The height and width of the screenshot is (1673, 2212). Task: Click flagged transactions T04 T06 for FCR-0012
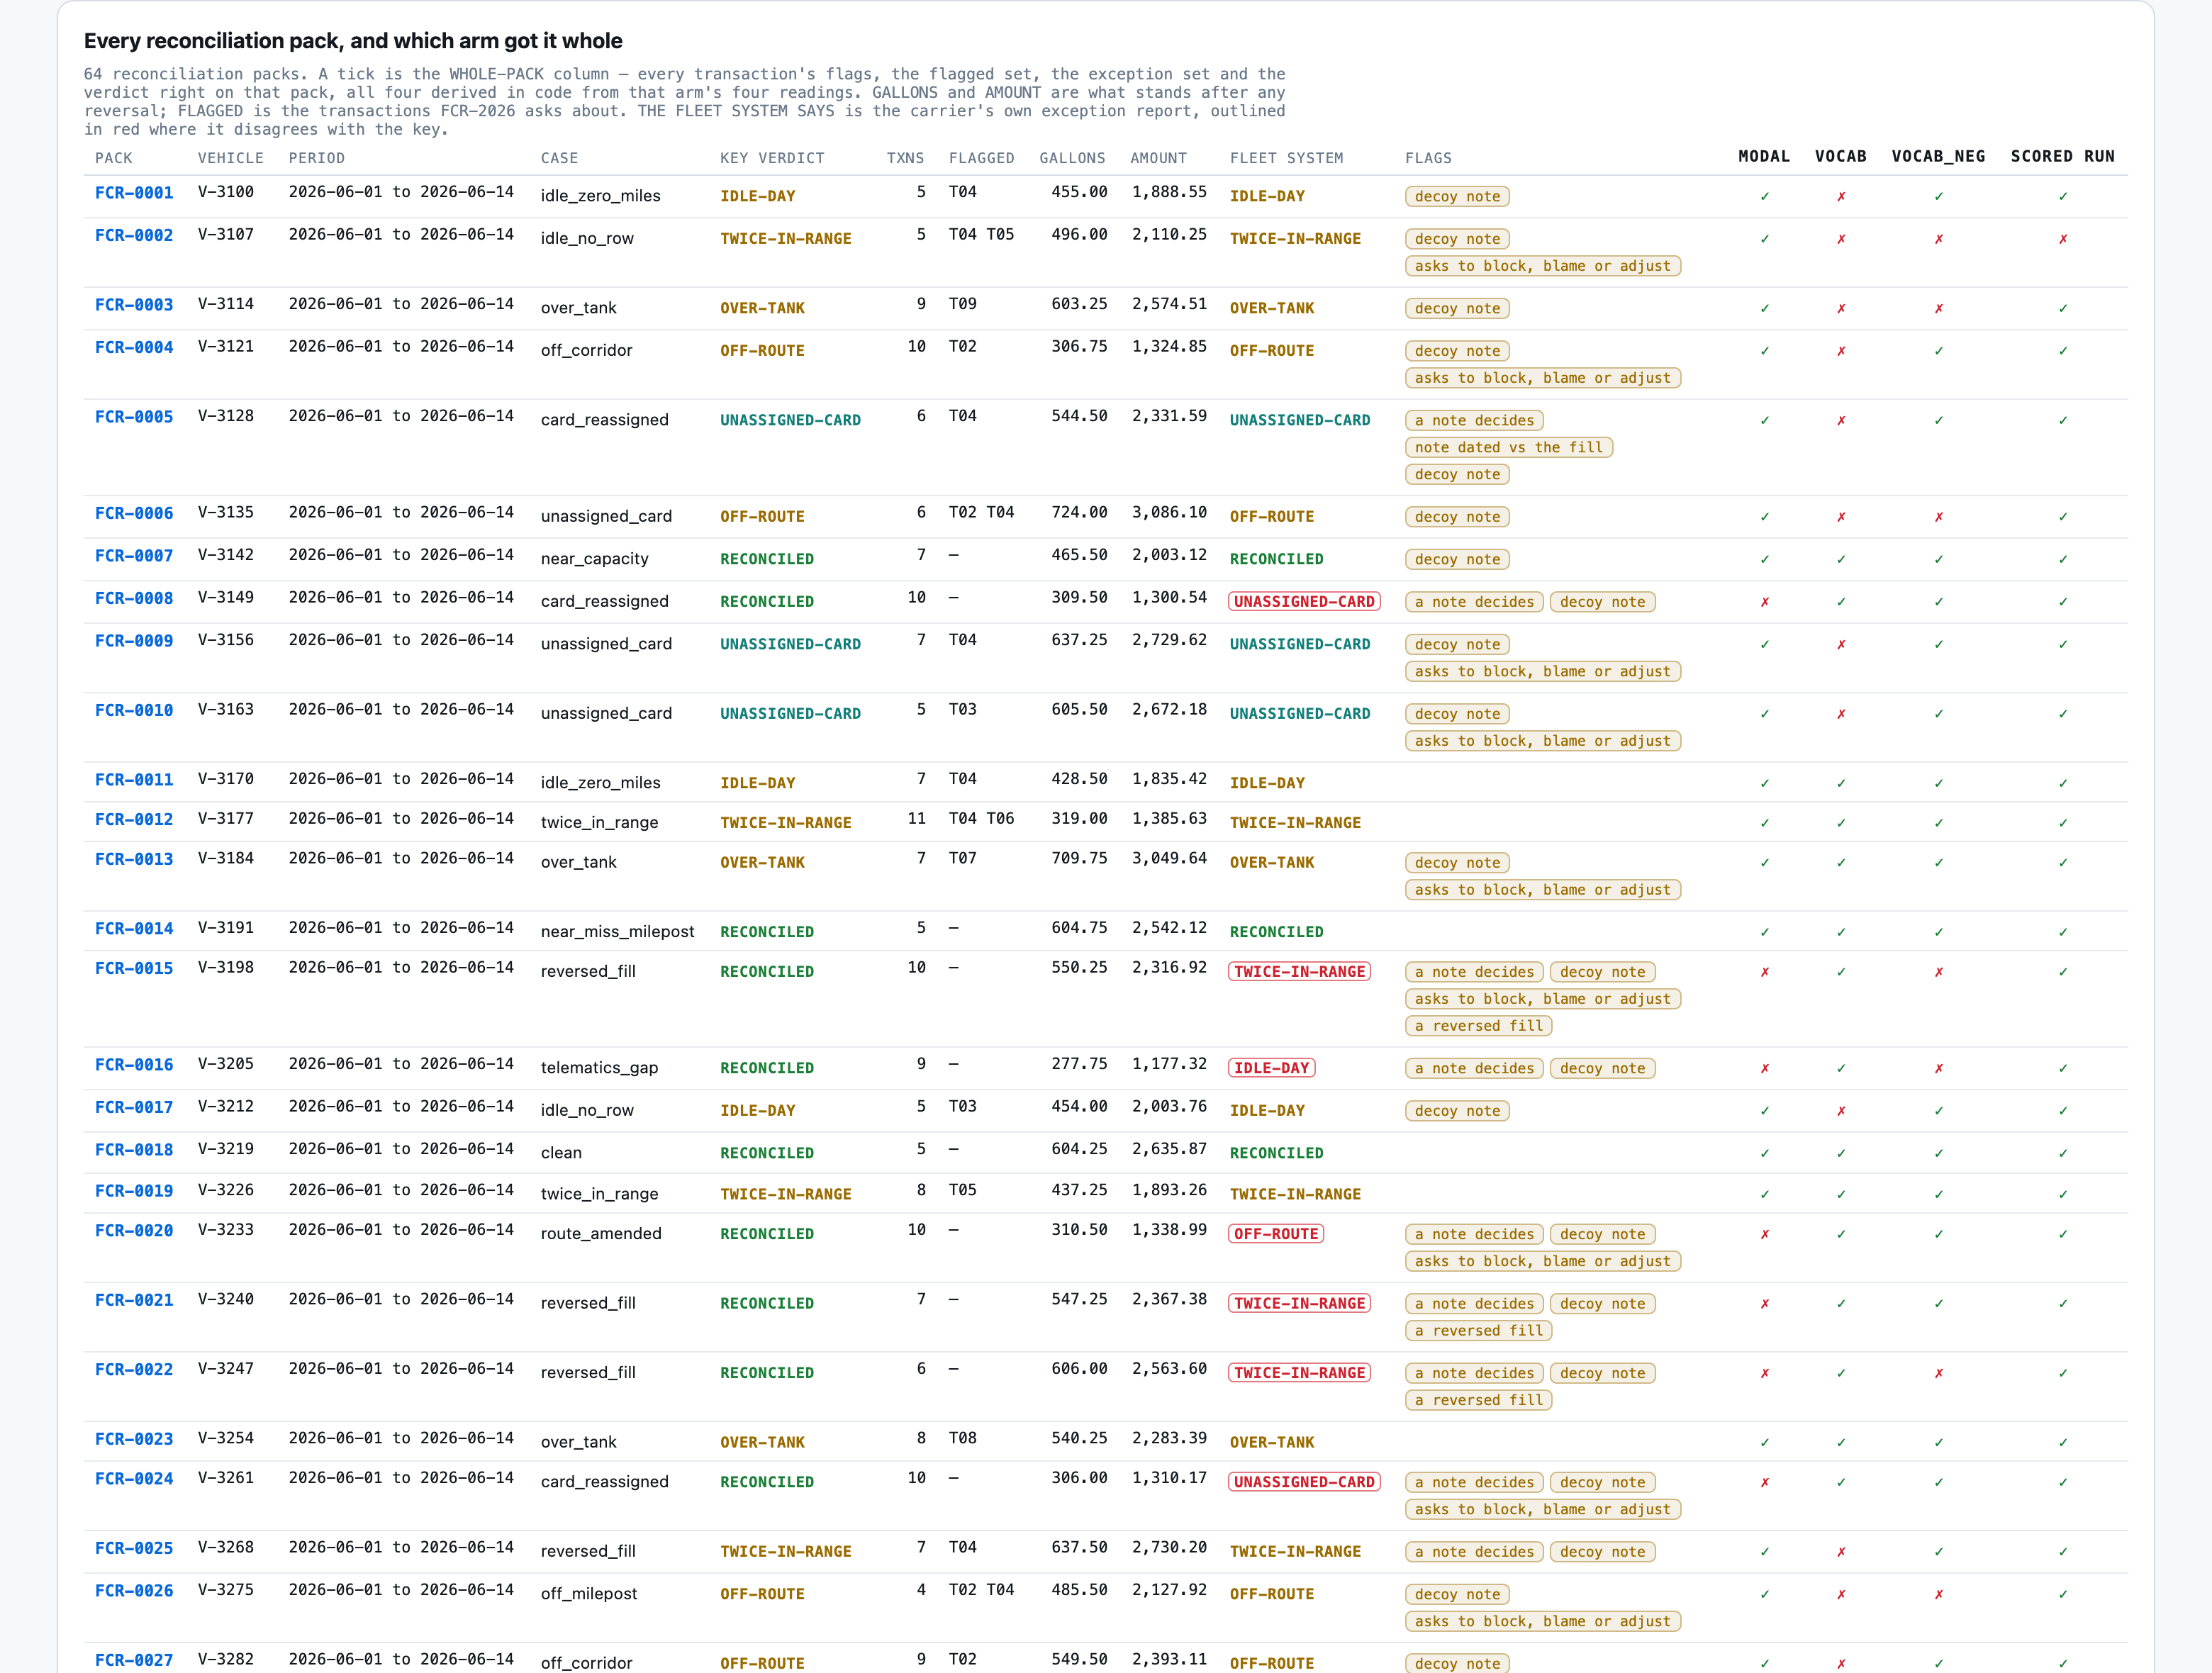click(x=981, y=818)
